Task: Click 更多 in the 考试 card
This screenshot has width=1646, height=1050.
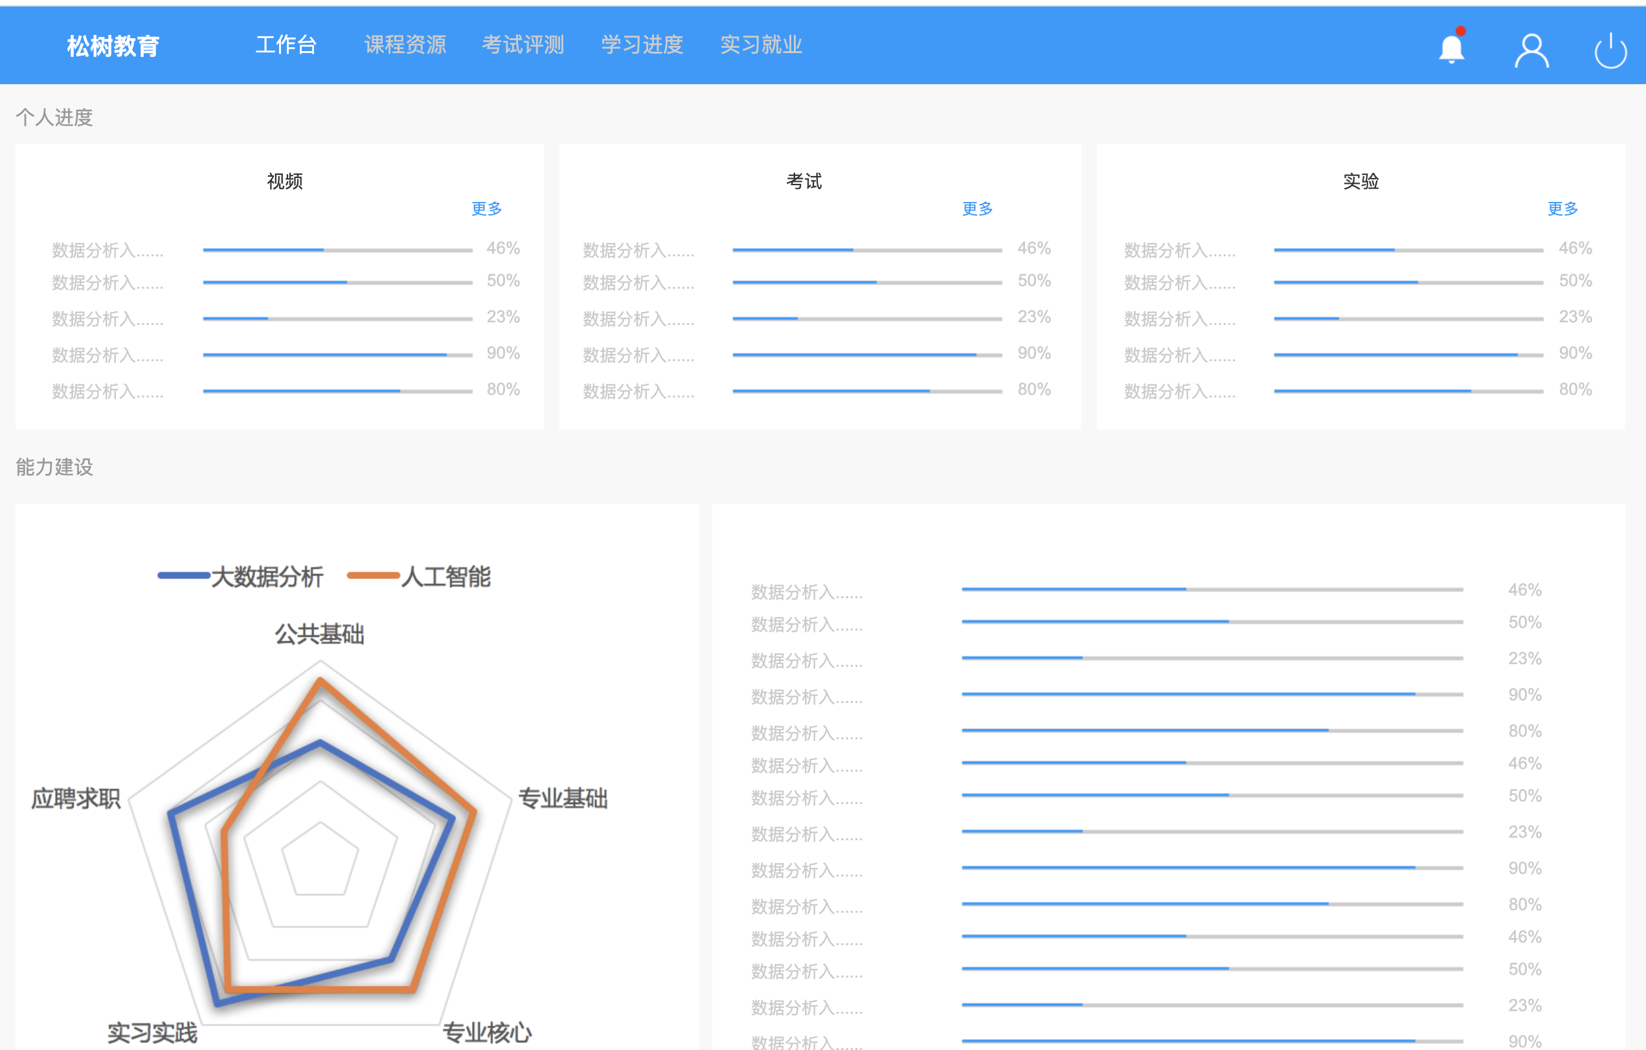Action: tap(978, 208)
